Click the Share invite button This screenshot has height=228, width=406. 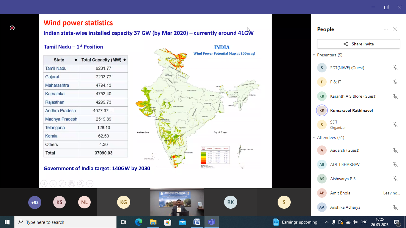(x=358, y=44)
